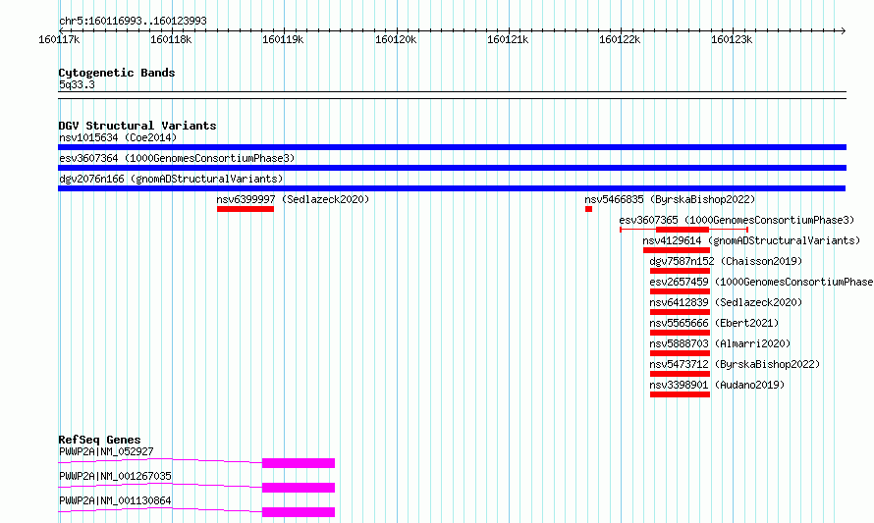874x523 pixels.
Task: Click the esv2657459 red variant bar
Action: point(680,291)
